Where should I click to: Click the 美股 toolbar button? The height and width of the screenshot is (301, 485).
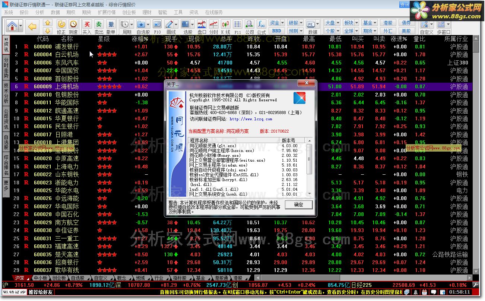406,31
